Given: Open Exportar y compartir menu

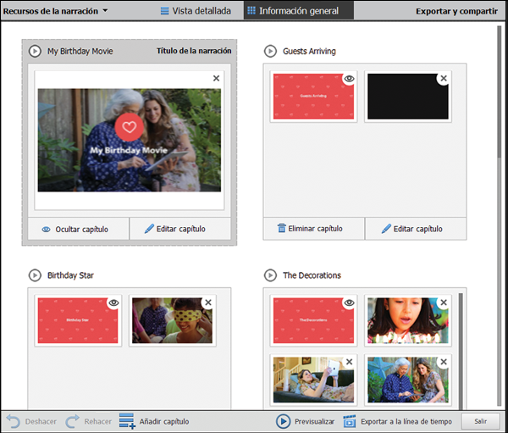Looking at the screenshot, I should (x=456, y=11).
